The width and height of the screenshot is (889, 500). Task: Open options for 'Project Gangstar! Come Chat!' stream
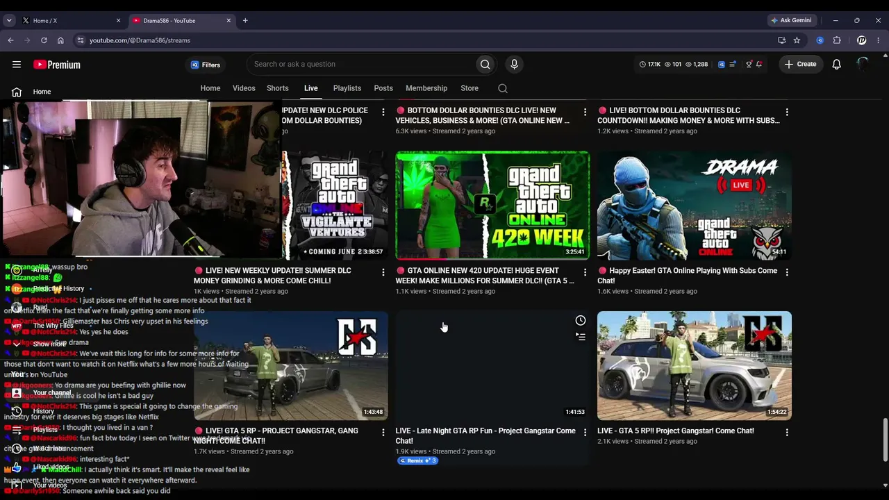point(787,432)
